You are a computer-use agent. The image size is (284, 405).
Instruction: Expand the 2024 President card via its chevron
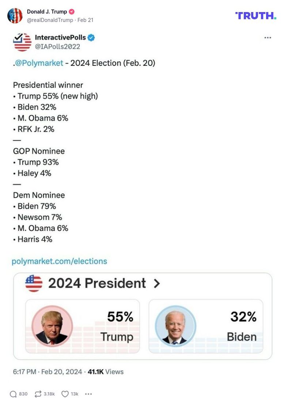[156, 283]
